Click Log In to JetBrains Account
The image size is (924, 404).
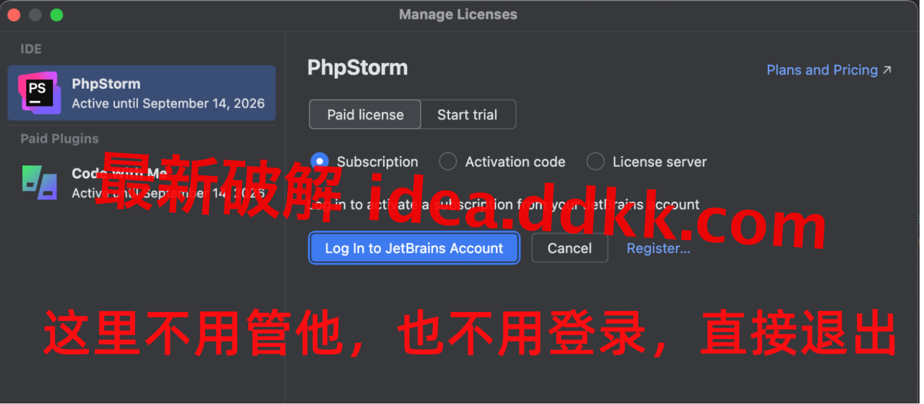coord(414,248)
